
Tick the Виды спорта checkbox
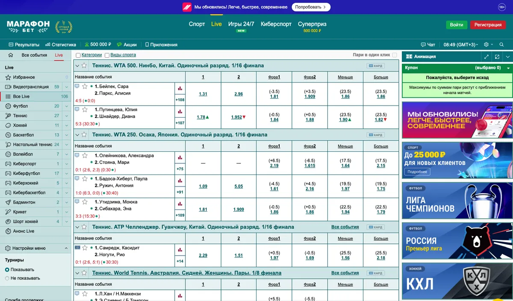(x=107, y=55)
